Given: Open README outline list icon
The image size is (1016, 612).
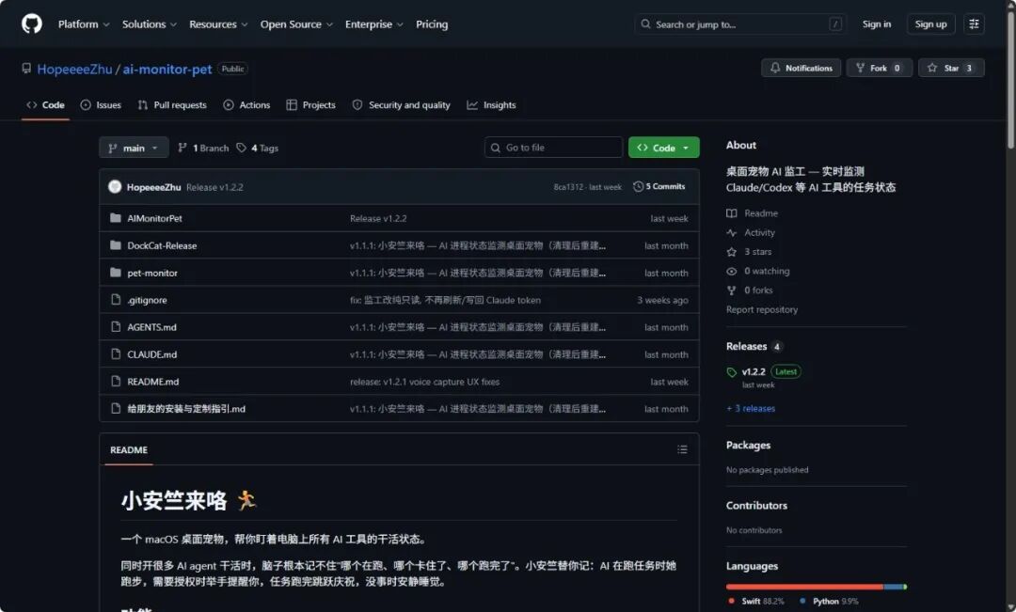Looking at the screenshot, I should tap(682, 449).
